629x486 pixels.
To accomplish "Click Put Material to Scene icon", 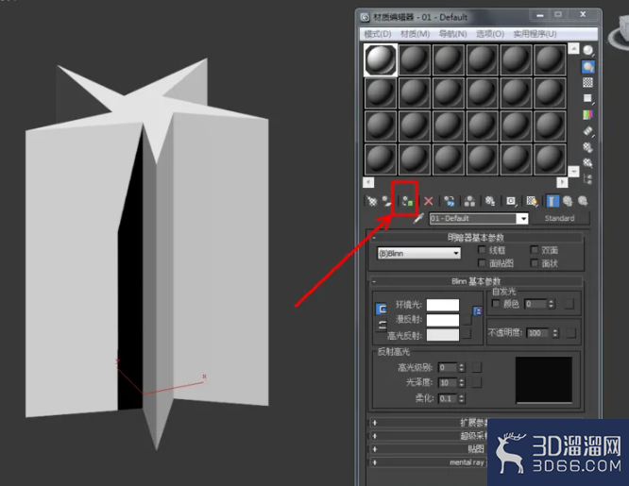I will click(386, 201).
